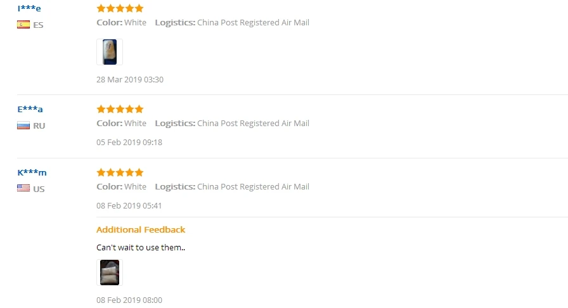Click reviewer name K***m

pyautogui.click(x=32, y=172)
